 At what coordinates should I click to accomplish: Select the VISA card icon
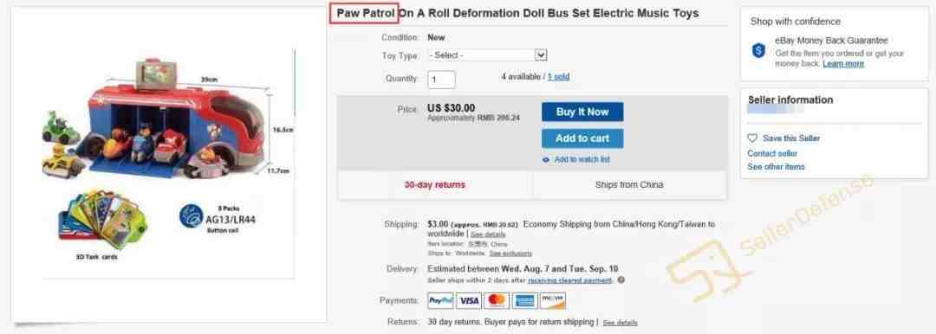[469, 300]
